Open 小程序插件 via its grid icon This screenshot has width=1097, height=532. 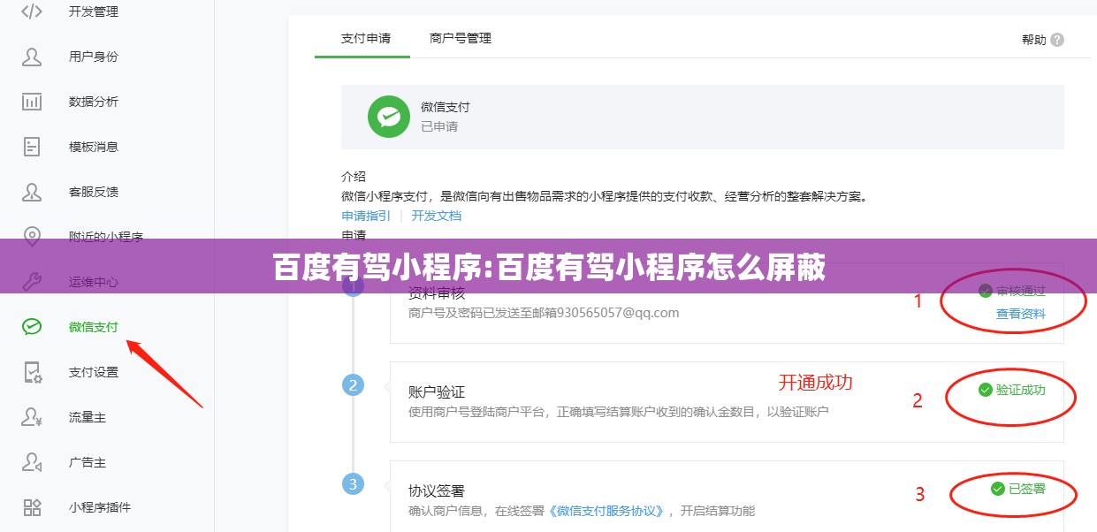pos(32,507)
